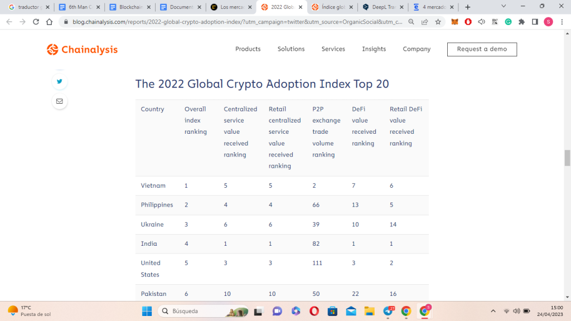
Task: Go forward in browser history
Action: click(x=22, y=22)
